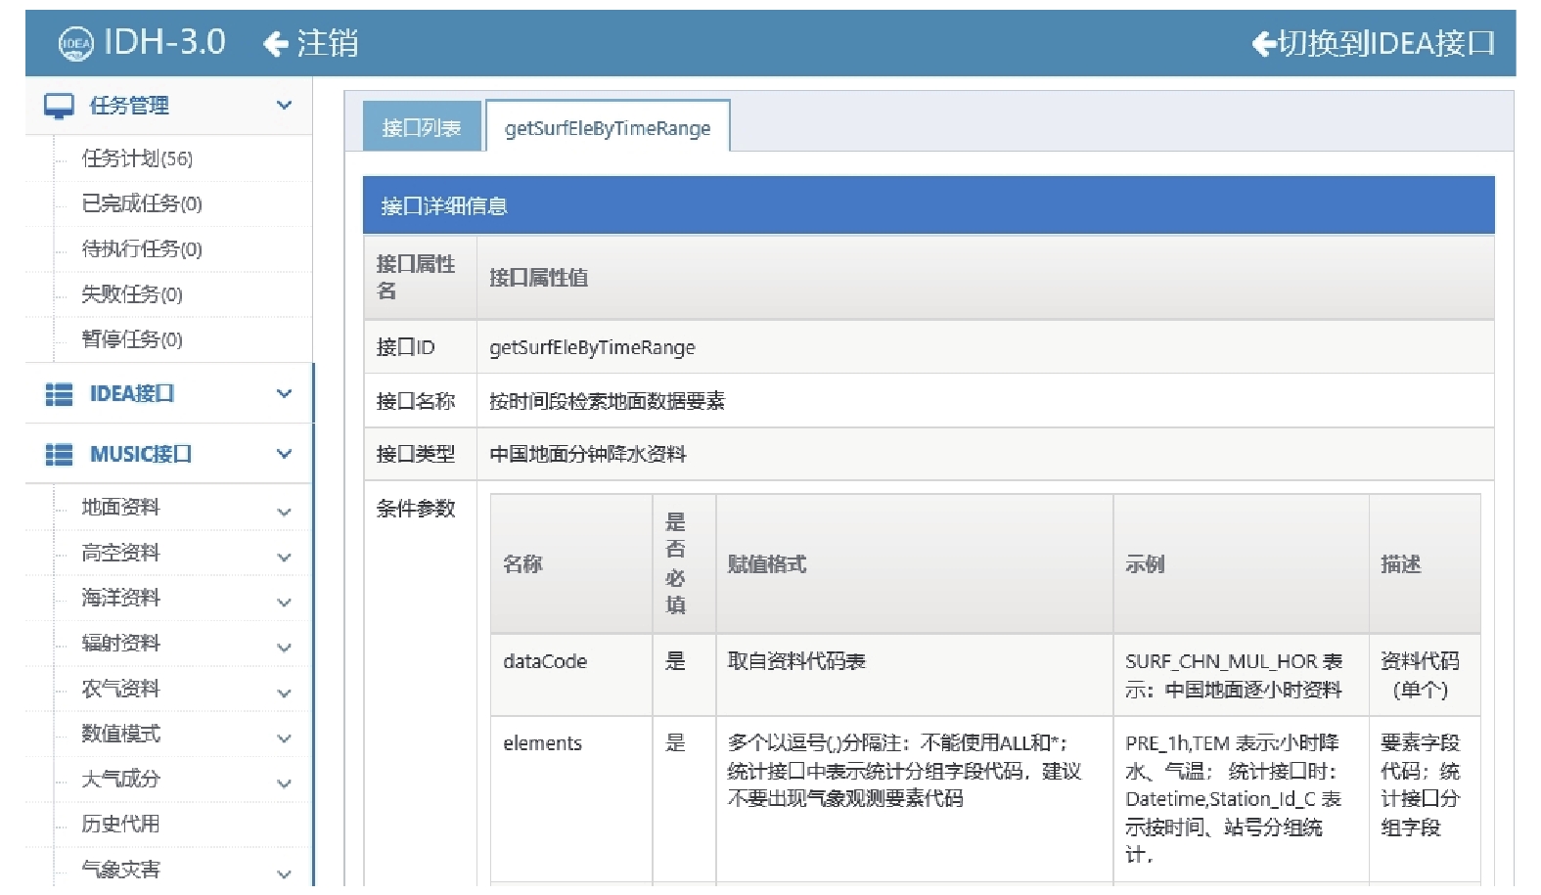The width and height of the screenshot is (1541, 895).
Task: Select 海洋资料 in sidebar
Action: [120, 598]
